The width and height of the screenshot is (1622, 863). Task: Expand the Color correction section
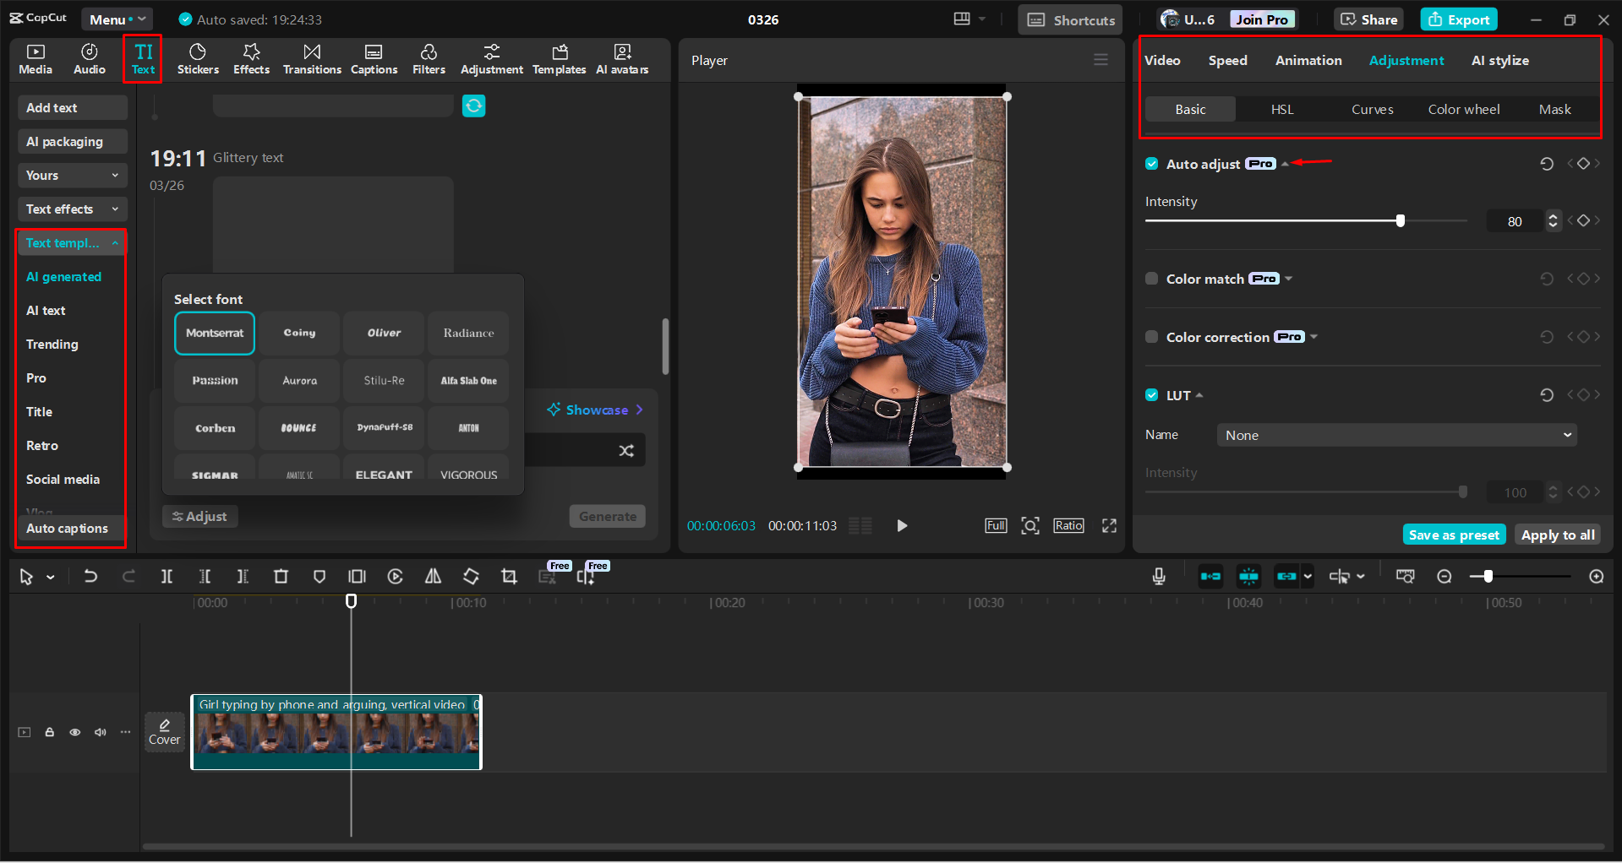tap(1313, 336)
